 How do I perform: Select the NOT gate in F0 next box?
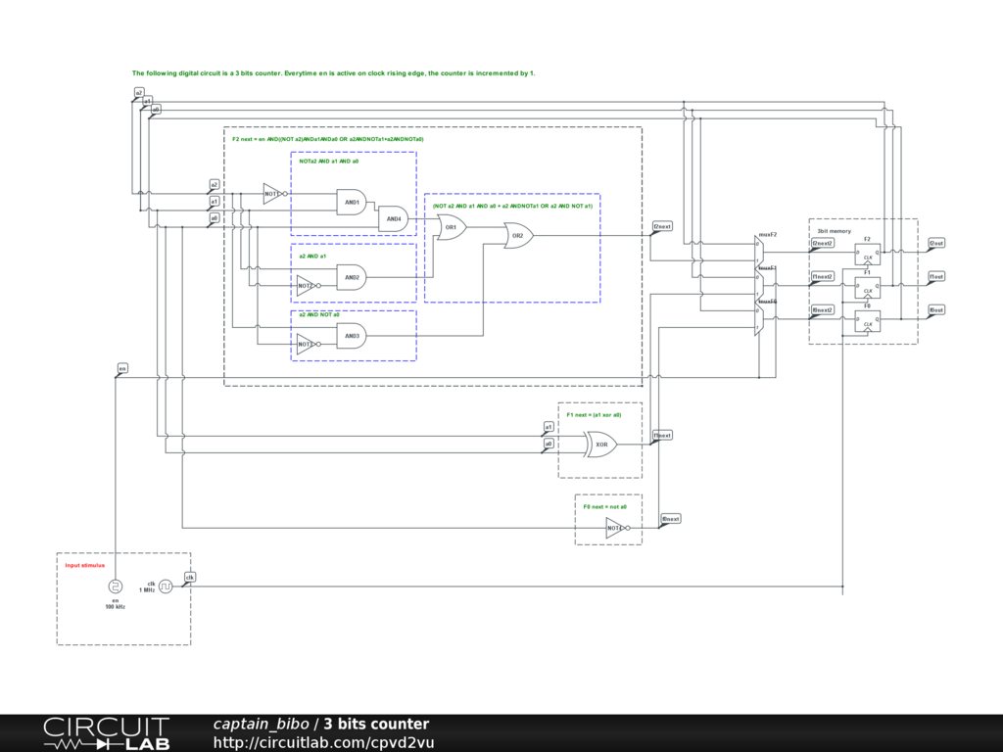(615, 528)
